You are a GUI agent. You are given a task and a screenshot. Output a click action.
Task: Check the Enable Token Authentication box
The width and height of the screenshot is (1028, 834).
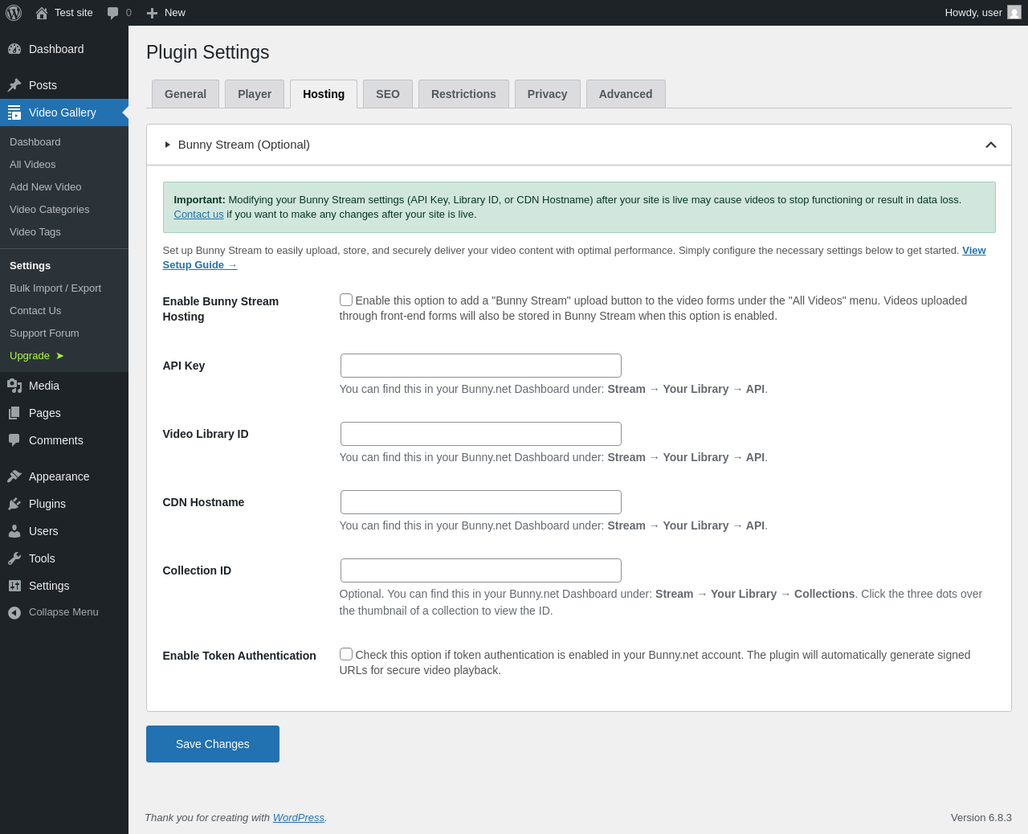pyautogui.click(x=346, y=654)
